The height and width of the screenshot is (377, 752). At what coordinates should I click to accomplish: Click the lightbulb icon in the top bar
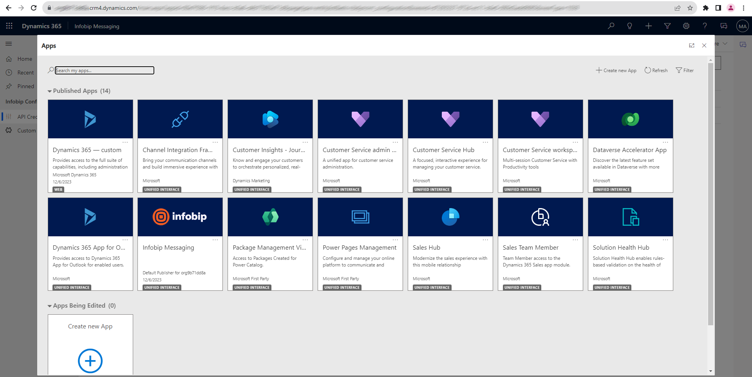click(x=629, y=26)
